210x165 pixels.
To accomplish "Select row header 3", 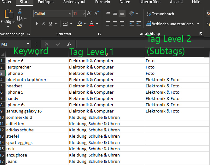I will (3, 73).
